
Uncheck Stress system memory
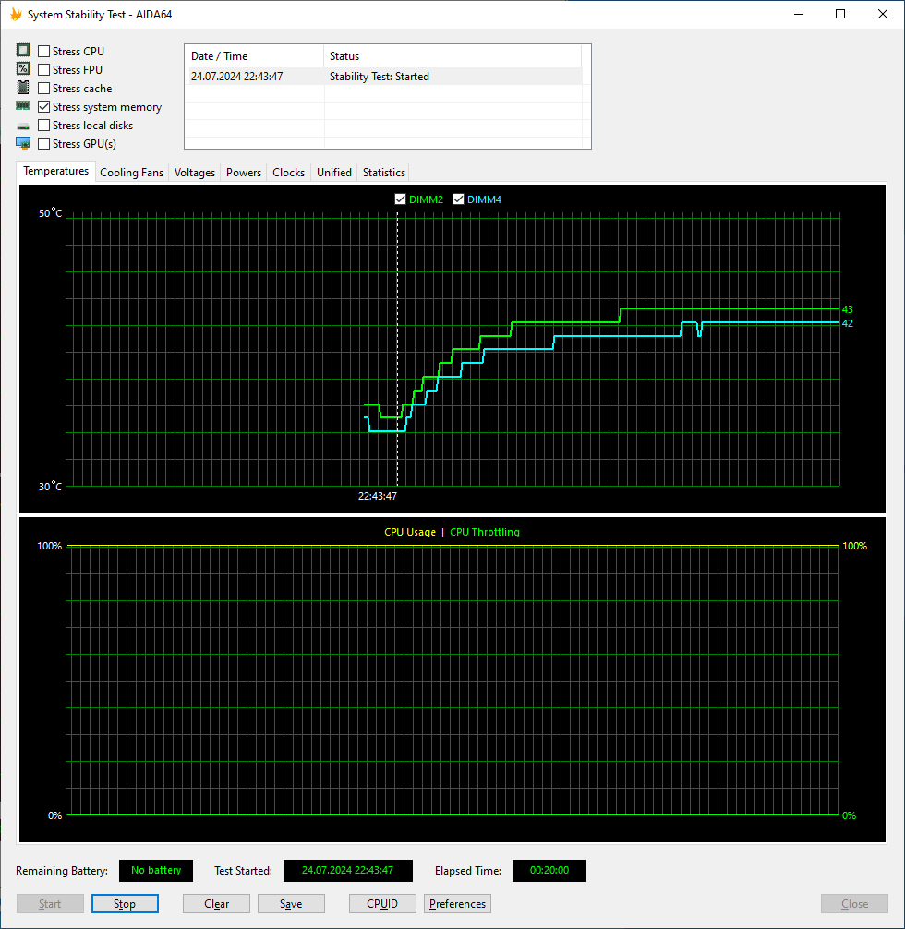[x=43, y=106]
